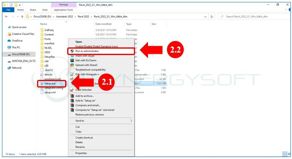This screenshot has width=292, height=159.
Task: Choose Delete in the context menu
Action: click(79, 142)
